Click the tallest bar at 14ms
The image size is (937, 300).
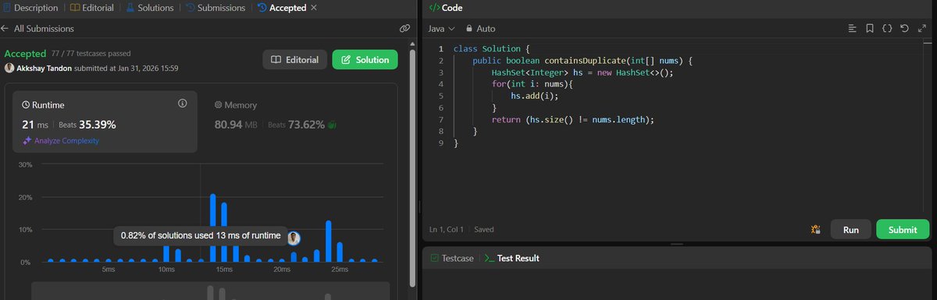[212, 228]
